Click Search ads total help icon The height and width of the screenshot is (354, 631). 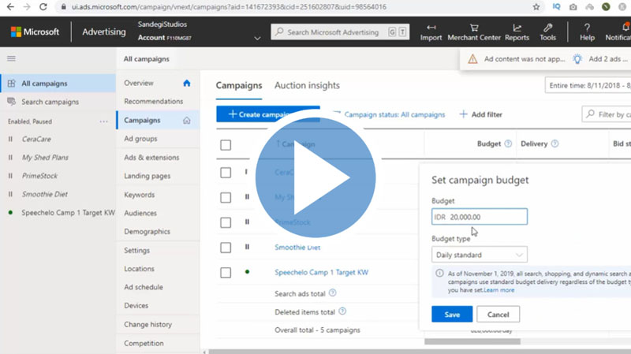pos(332,293)
